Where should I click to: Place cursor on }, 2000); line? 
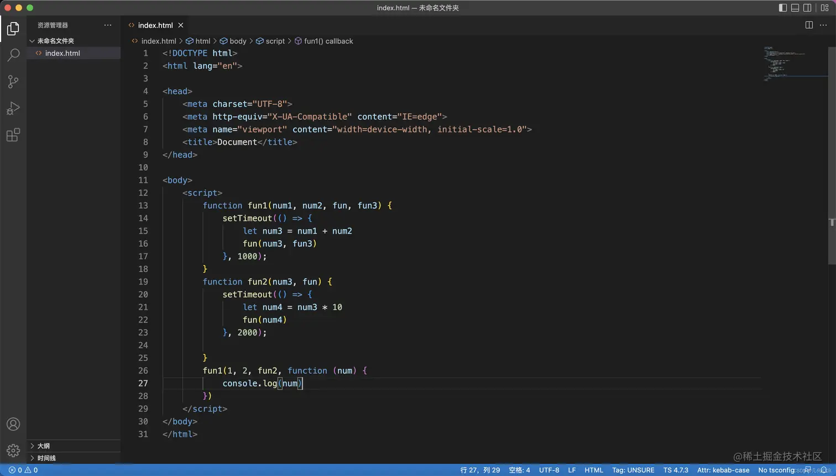click(x=245, y=332)
